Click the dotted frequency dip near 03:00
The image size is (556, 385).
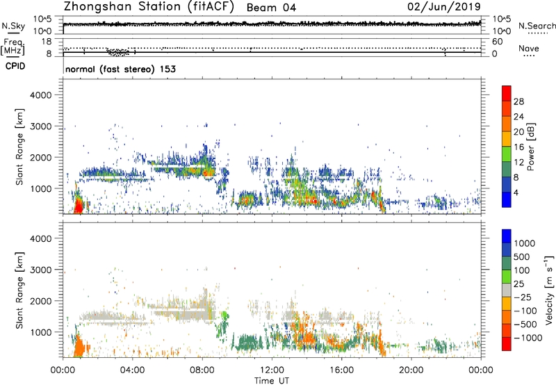(118, 52)
